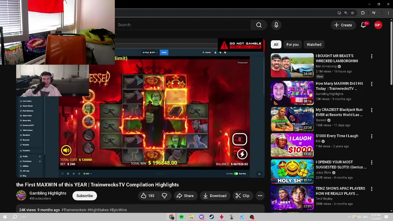Show hidden system tray icons chevron
Image resolution: width=393 pixels, height=221 pixels.
(349, 217)
